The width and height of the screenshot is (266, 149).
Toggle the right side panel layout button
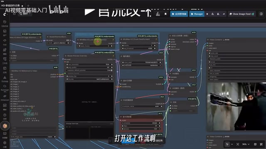[x=261, y=14]
